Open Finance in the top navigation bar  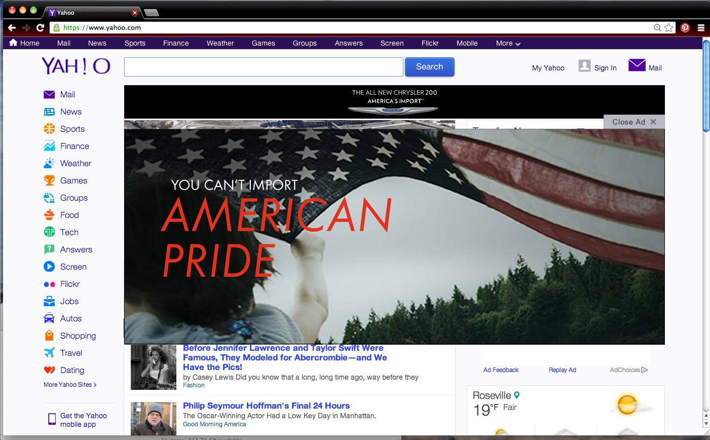(176, 44)
